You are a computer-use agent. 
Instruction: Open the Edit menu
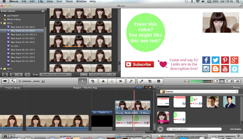pos(32,2)
